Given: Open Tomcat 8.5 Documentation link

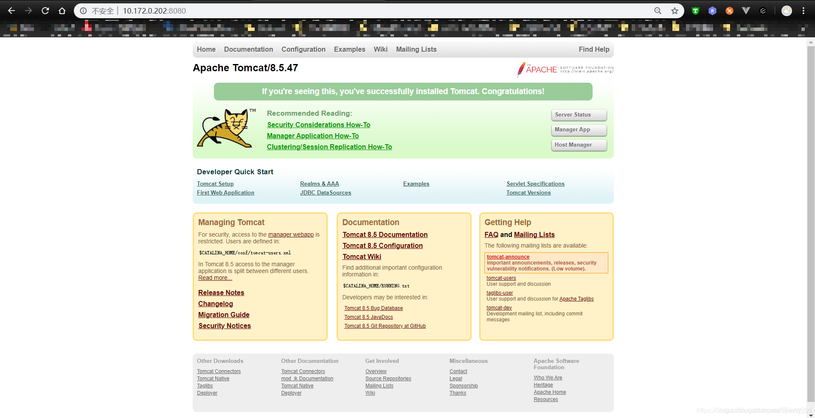Looking at the screenshot, I should 385,234.
